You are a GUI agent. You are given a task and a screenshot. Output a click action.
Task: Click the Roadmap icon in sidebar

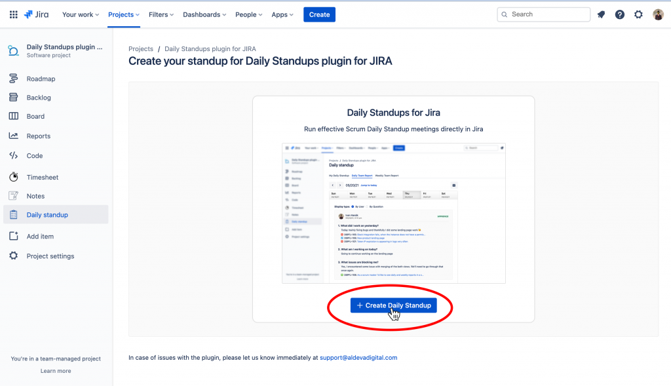[x=14, y=78]
